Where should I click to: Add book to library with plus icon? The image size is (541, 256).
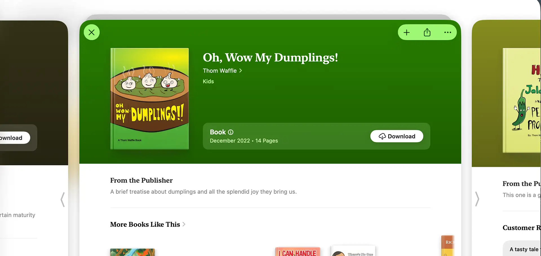(x=407, y=32)
